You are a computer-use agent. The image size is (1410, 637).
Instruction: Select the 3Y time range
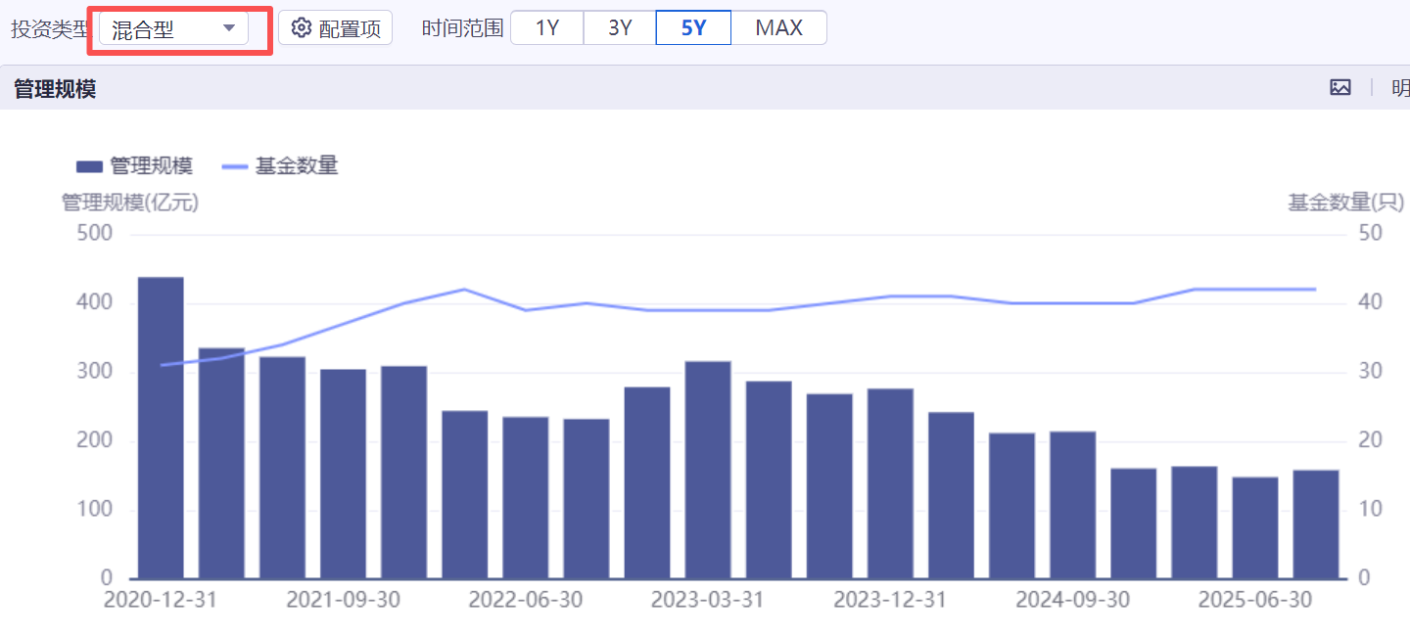pos(620,27)
